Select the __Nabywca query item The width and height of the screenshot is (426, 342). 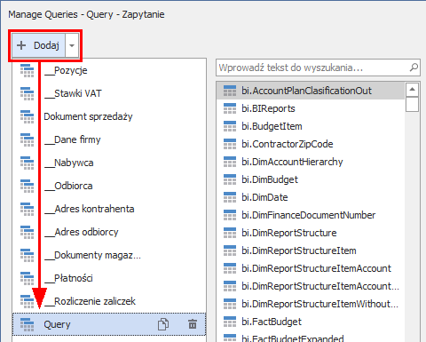point(68,163)
